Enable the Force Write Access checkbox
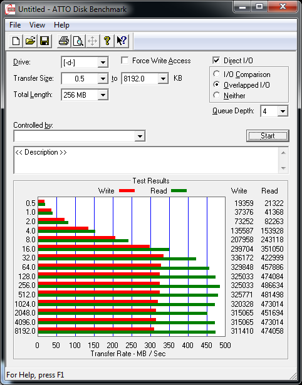Image resolution: width=302 pixels, height=385 pixels. pyautogui.click(x=125, y=60)
